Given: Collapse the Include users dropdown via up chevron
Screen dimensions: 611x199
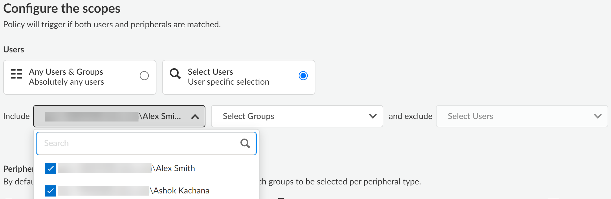Looking at the screenshot, I should coord(195,117).
